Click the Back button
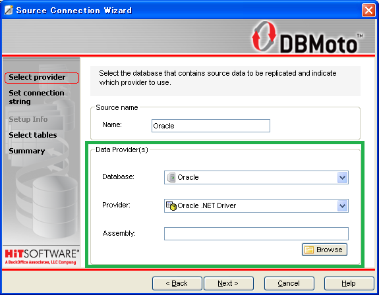 [x=177, y=283]
